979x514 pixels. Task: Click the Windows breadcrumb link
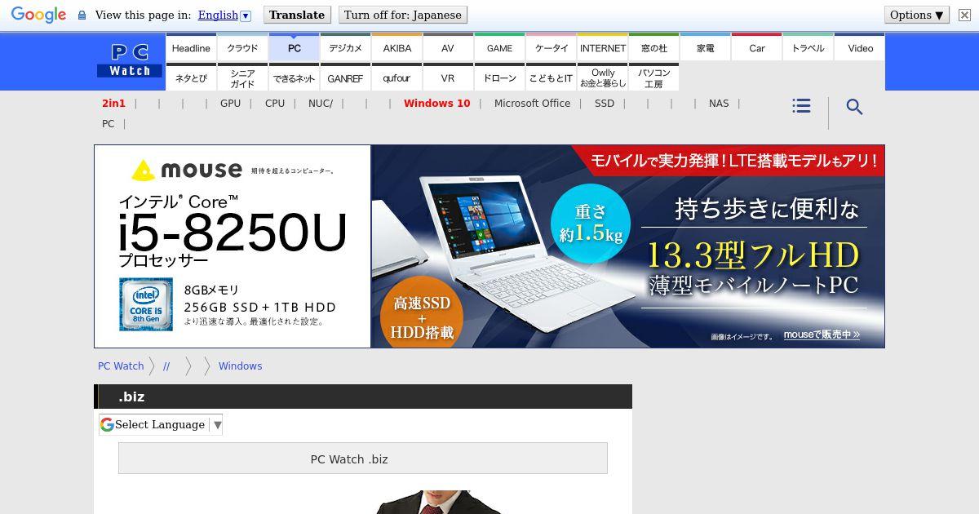tap(240, 366)
